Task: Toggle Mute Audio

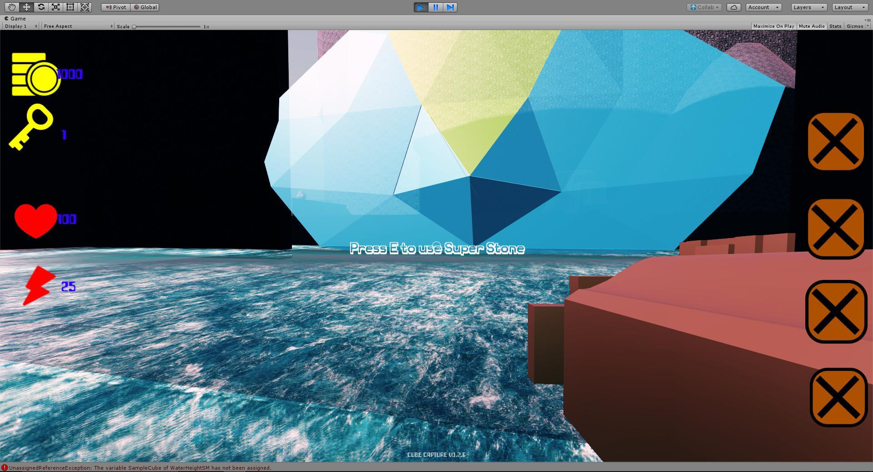Action: pyautogui.click(x=812, y=26)
